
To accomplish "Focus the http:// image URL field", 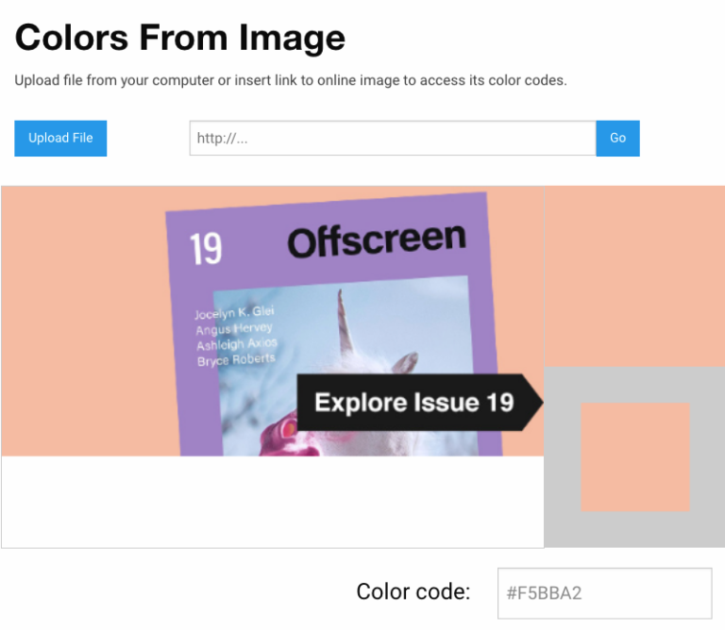I will [x=392, y=138].
